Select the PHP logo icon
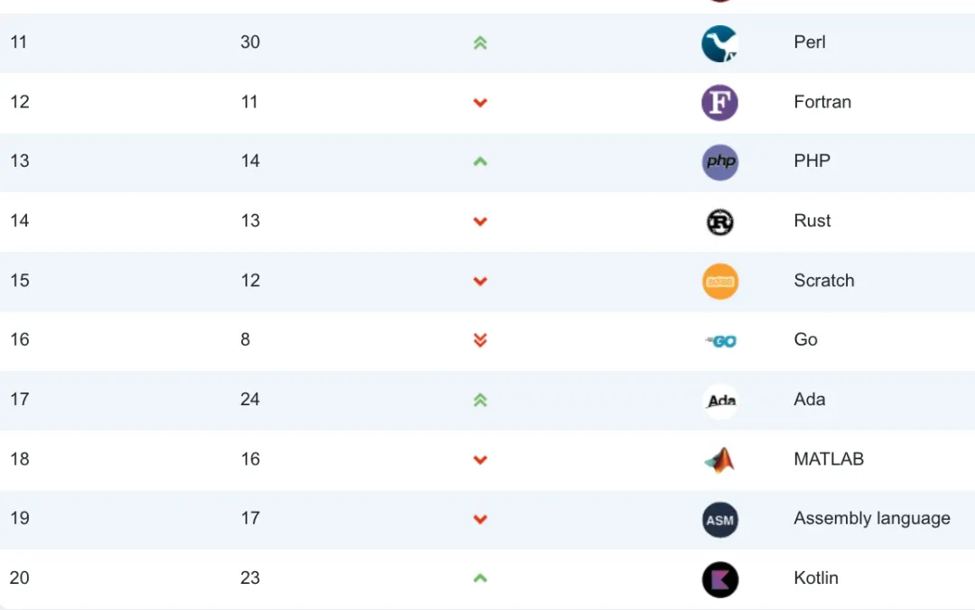The height and width of the screenshot is (610, 975). (x=720, y=162)
